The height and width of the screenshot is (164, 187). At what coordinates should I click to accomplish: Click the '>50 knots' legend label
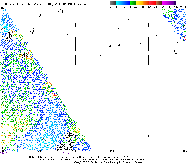[x=180, y=7]
